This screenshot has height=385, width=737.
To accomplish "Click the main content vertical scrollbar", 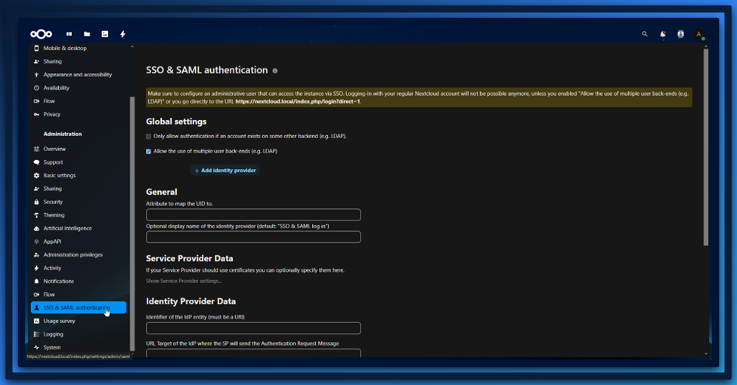I will click(x=706, y=151).
